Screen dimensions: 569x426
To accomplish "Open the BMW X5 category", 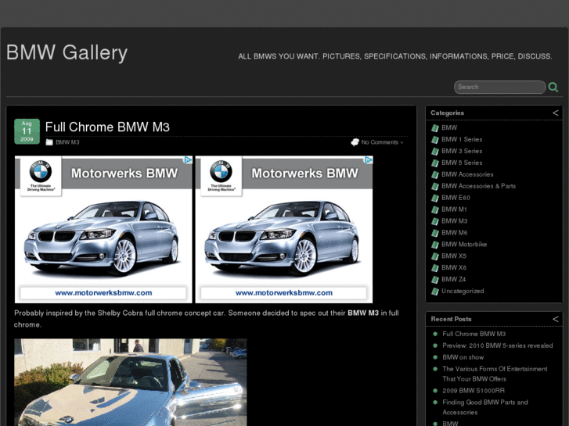I will [454, 256].
